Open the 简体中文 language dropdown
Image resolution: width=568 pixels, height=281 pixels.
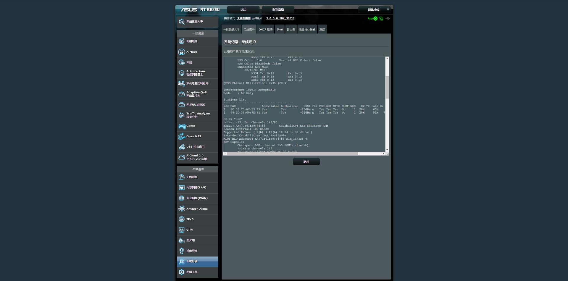(x=374, y=10)
